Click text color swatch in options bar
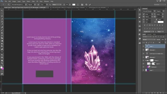The image size is (167, 94). pyautogui.click(x=74, y=5)
